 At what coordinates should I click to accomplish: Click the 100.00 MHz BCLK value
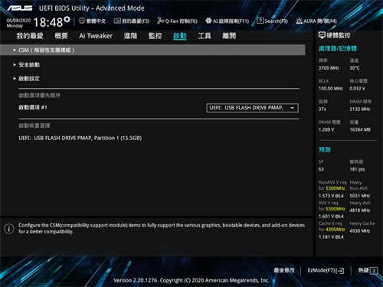(331, 89)
